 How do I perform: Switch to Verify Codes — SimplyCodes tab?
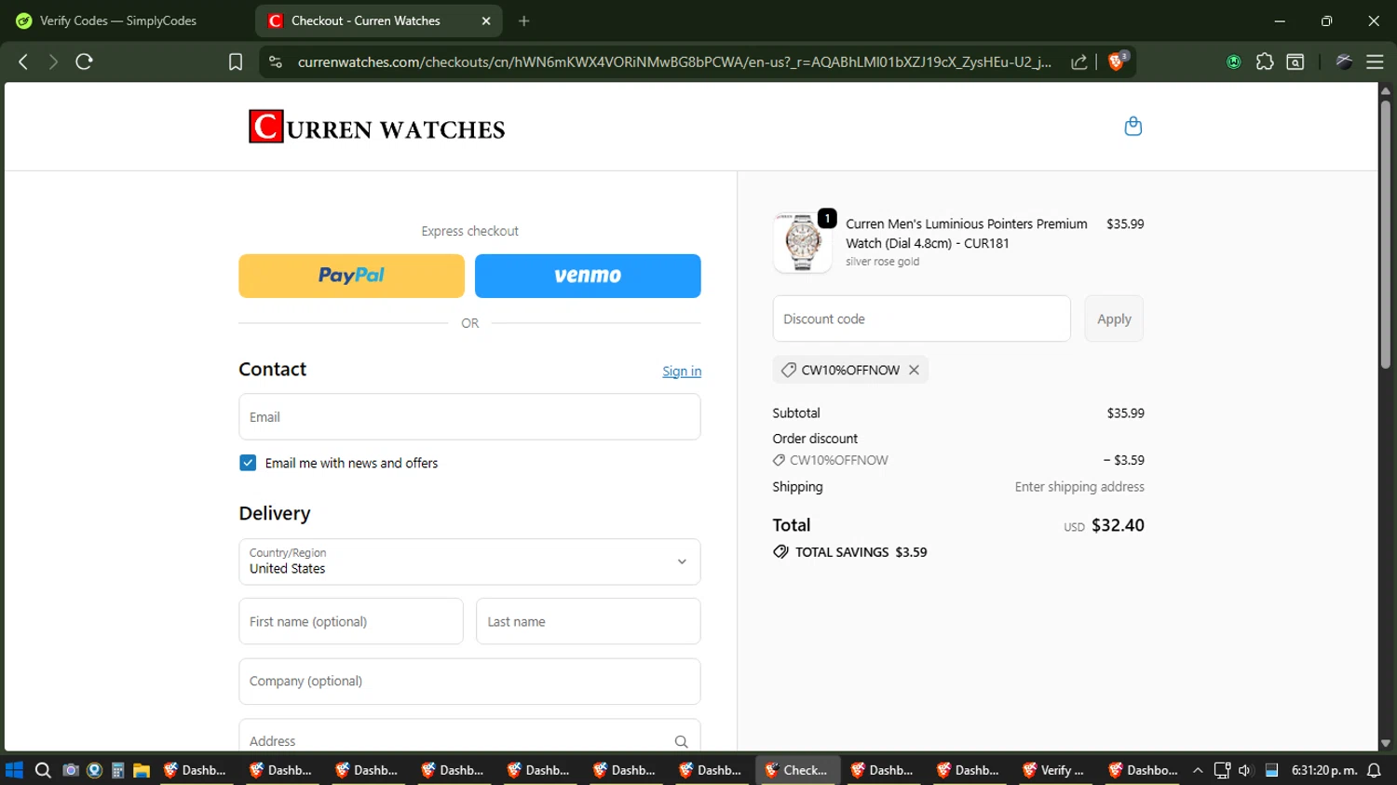pos(119,20)
